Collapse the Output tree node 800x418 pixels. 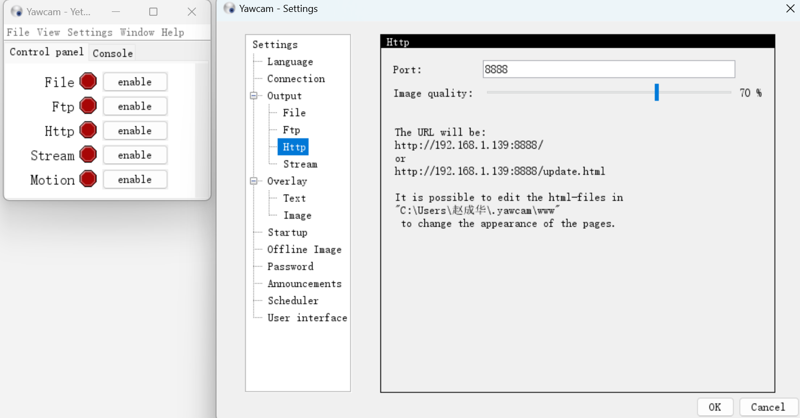[x=253, y=96]
